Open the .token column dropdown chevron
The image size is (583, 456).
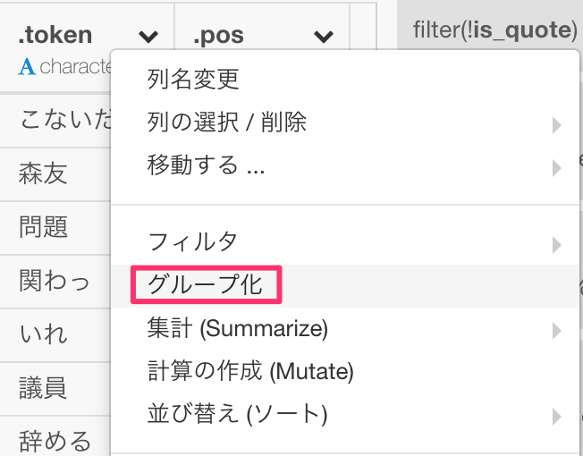(x=148, y=37)
